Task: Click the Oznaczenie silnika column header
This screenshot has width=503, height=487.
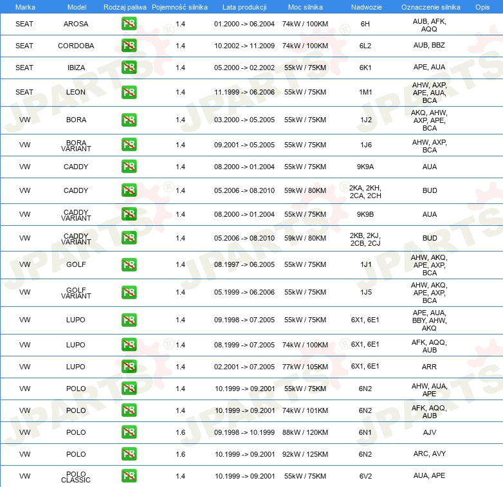Action: (x=430, y=7)
